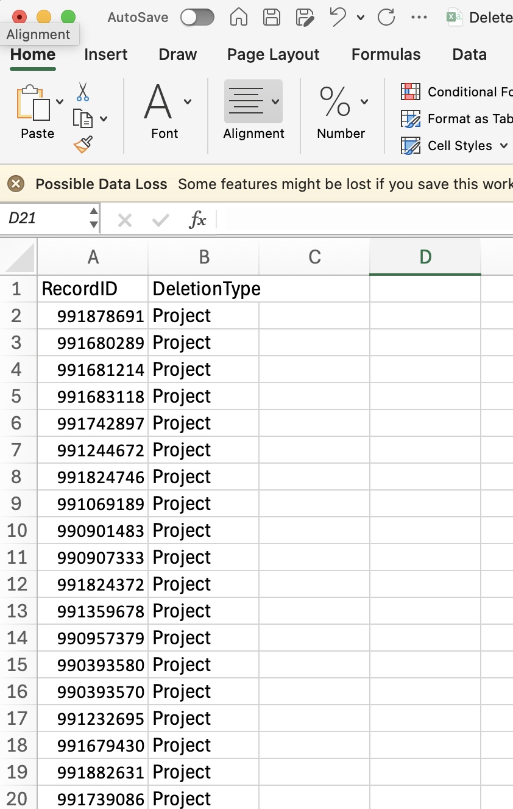Toggle the AutoSave switch

(x=197, y=18)
